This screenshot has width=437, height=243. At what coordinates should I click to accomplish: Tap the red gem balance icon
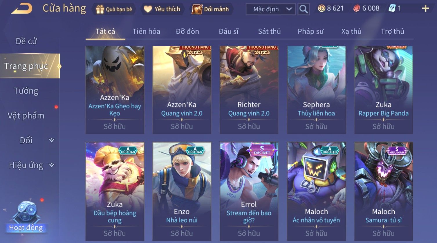coord(356,8)
